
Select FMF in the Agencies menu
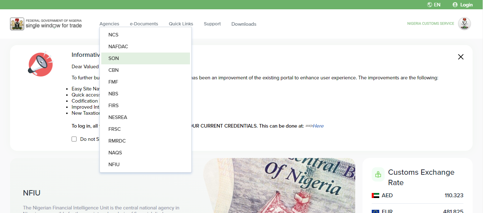[146, 82]
